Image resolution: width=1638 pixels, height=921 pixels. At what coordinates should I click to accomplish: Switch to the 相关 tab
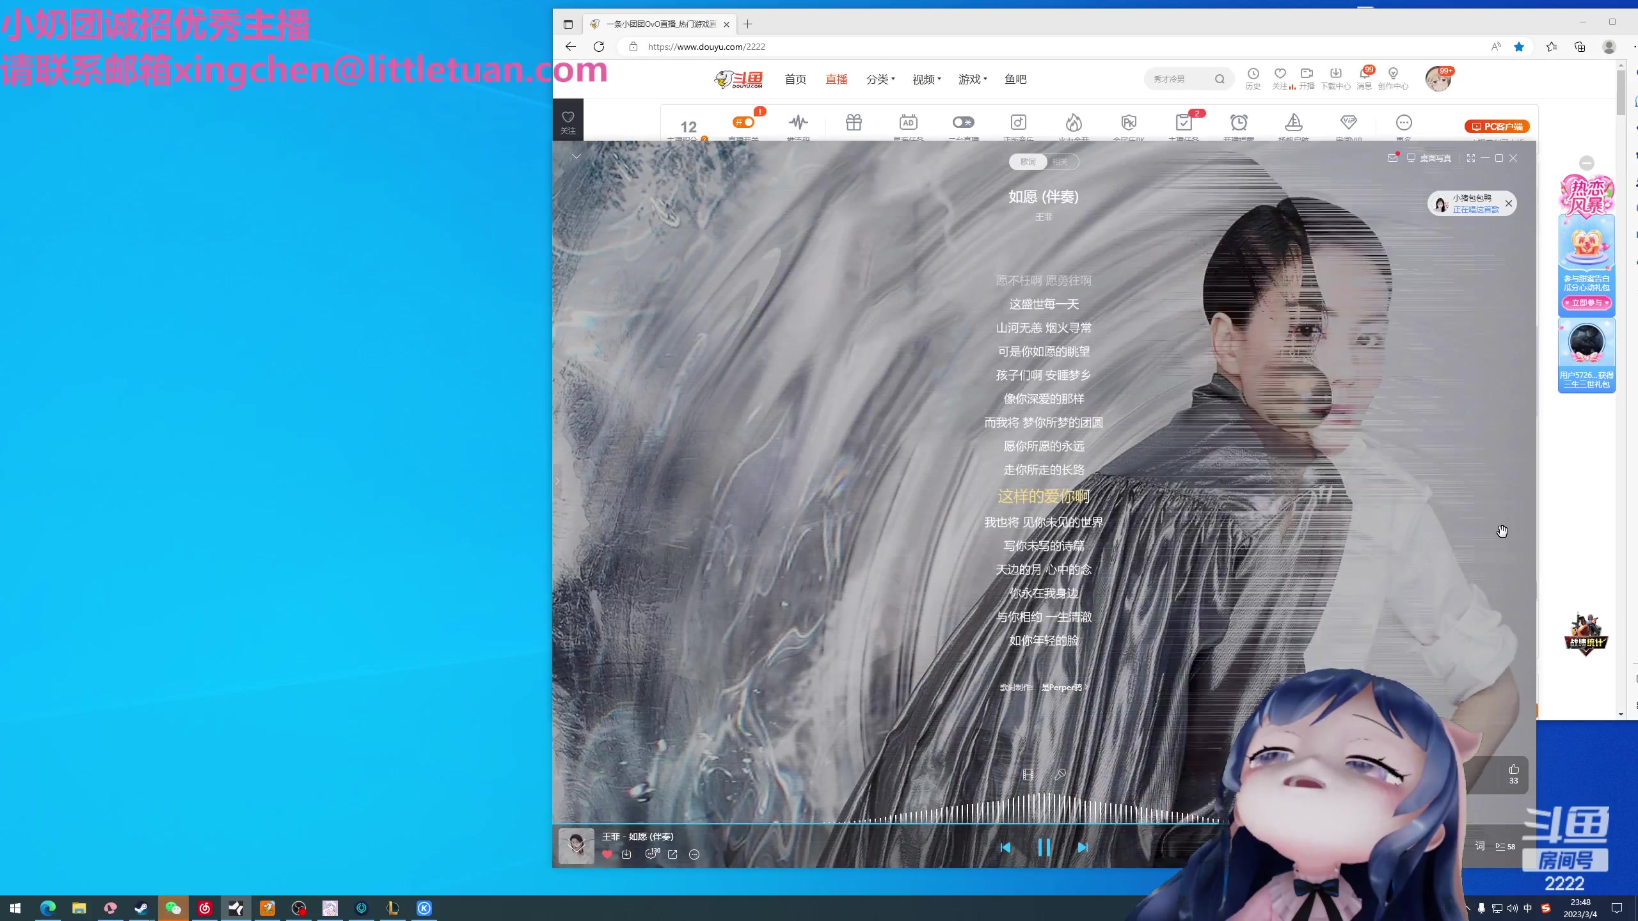1060,162
